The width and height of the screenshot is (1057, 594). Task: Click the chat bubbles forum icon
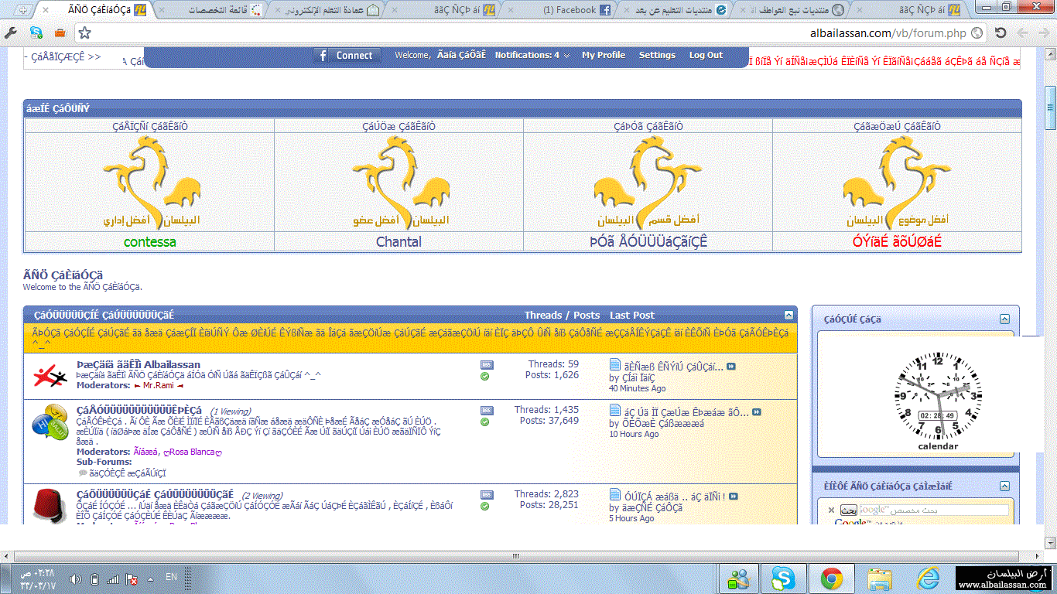tap(51, 424)
